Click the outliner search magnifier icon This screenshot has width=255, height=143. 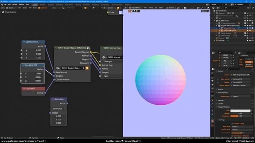[226, 8]
